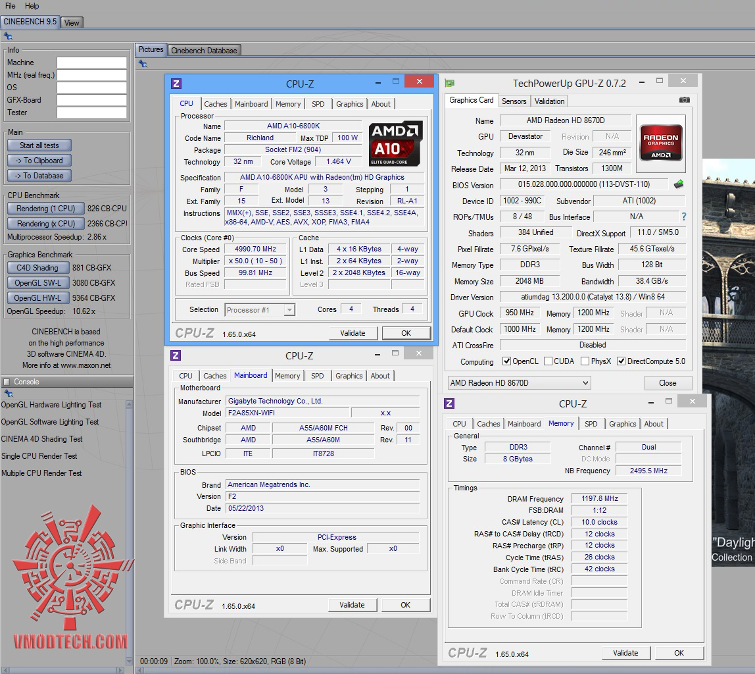
Task: Click the pin icon in Console panel
Action: tap(8, 394)
